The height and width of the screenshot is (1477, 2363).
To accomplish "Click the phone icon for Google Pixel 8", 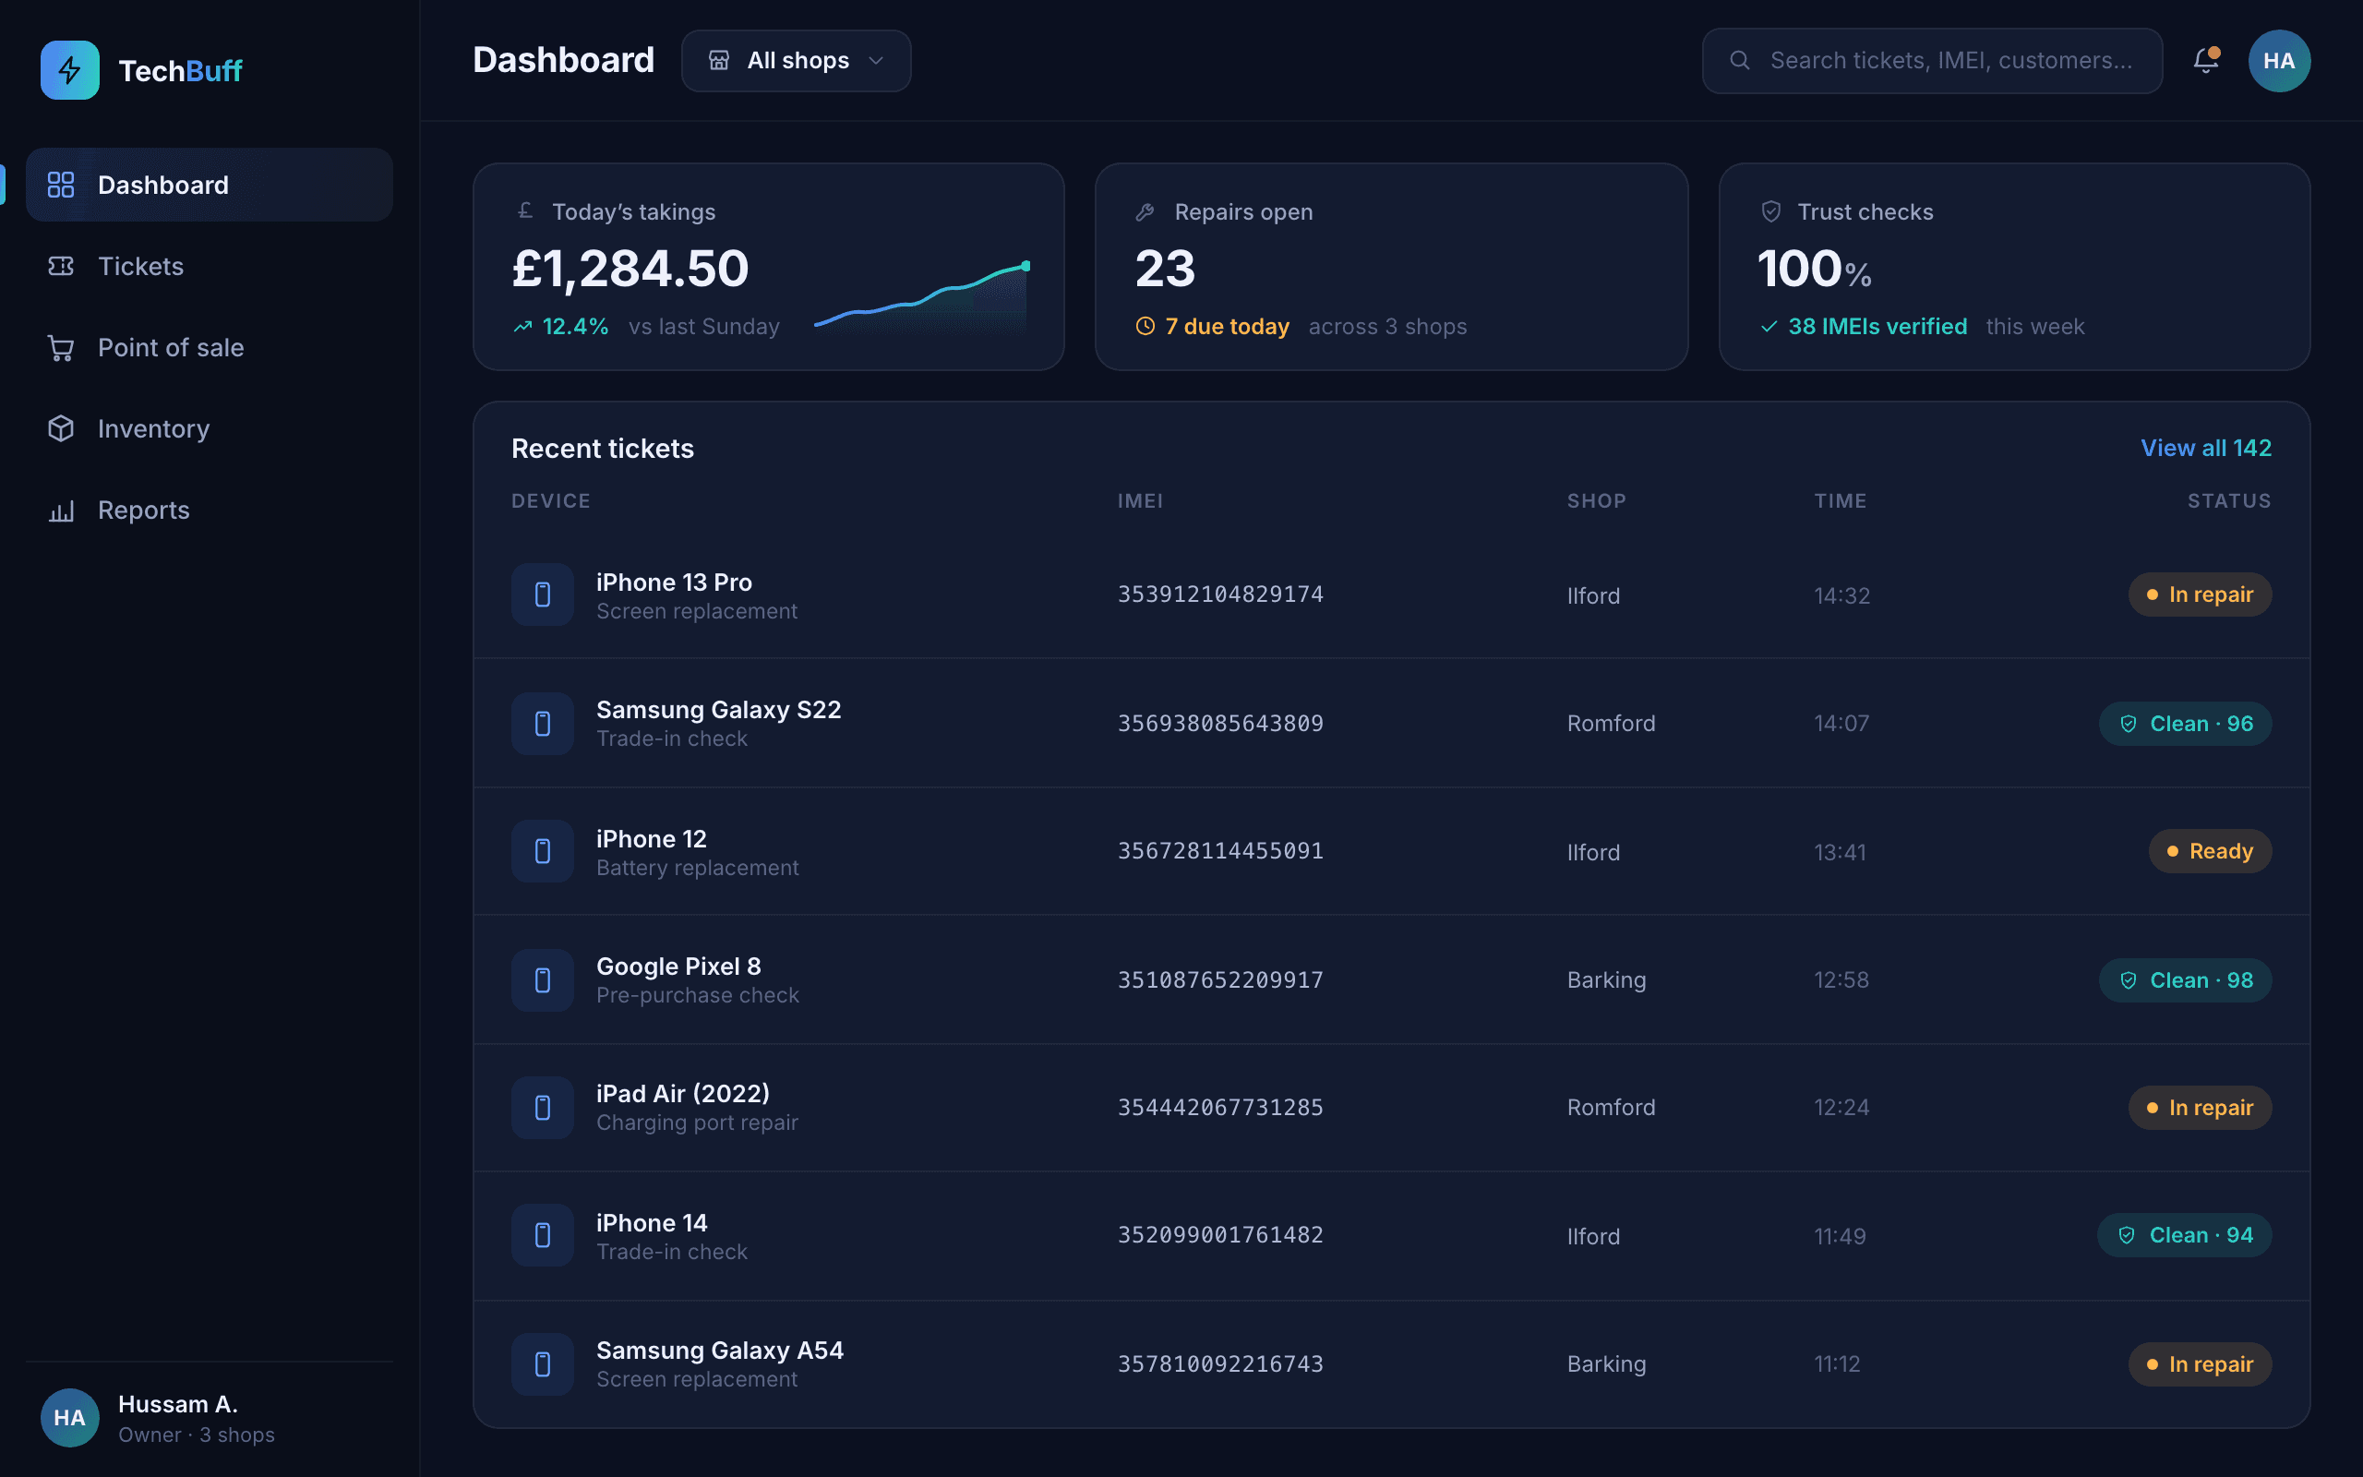I will [x=542, y=979].
